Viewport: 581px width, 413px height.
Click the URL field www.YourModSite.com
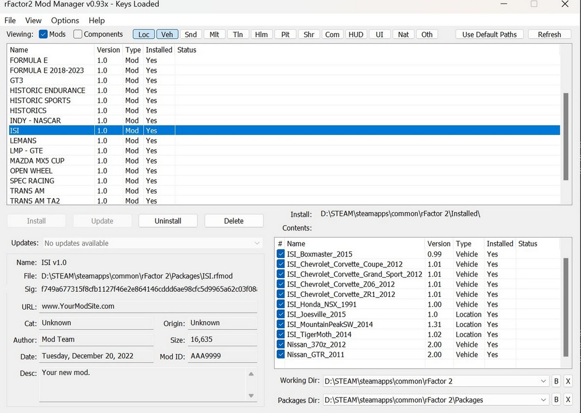point(148,307)
